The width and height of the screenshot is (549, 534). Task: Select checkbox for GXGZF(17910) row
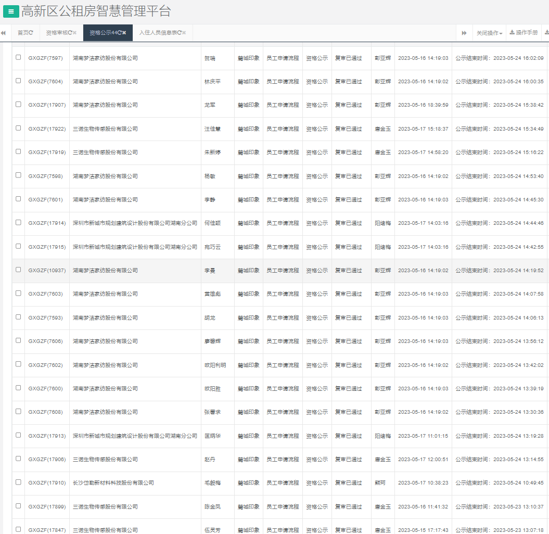[18, 482]
